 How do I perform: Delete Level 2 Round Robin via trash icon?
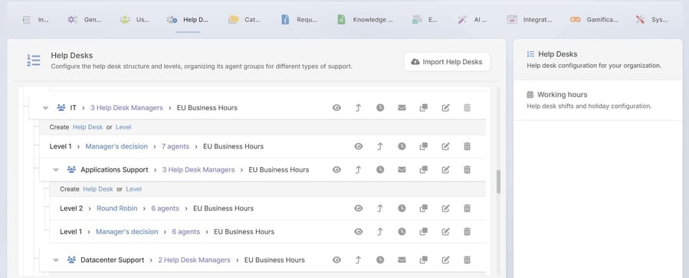(467, 208)
